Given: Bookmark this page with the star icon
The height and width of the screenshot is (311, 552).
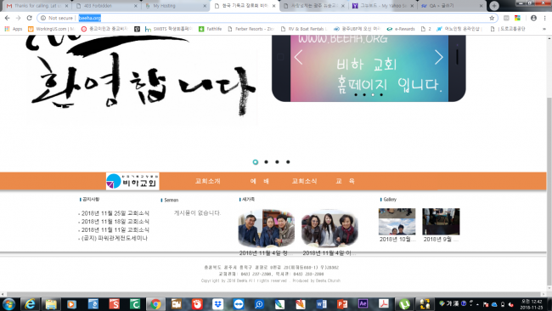Looking at the screenshot, I should point(492,18).
